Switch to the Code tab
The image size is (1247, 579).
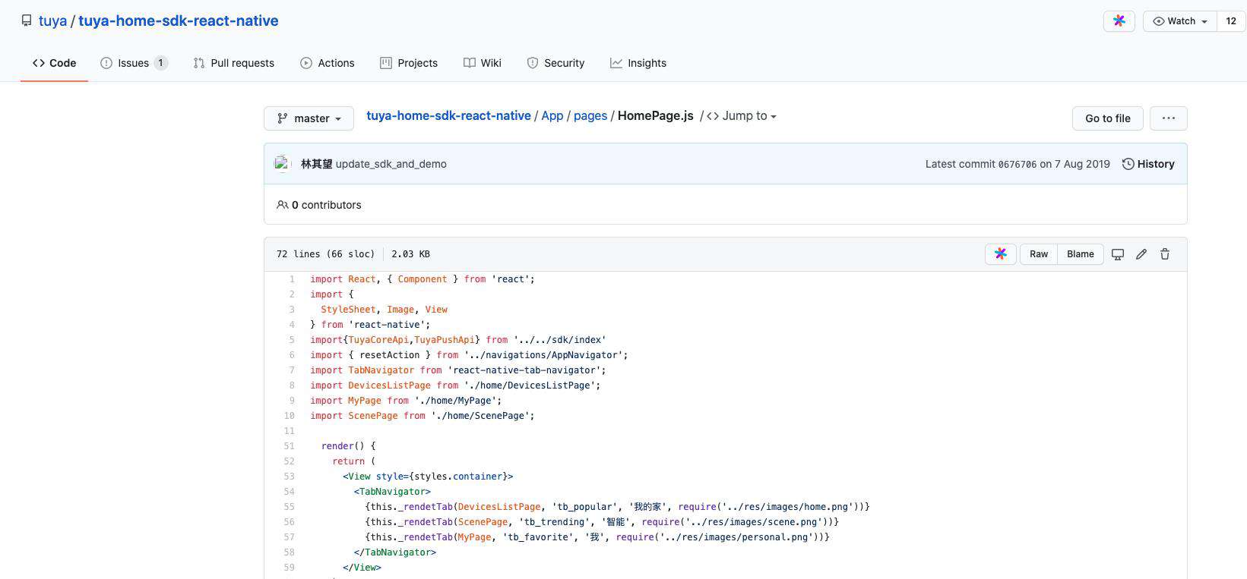click(x=54, y=63)
